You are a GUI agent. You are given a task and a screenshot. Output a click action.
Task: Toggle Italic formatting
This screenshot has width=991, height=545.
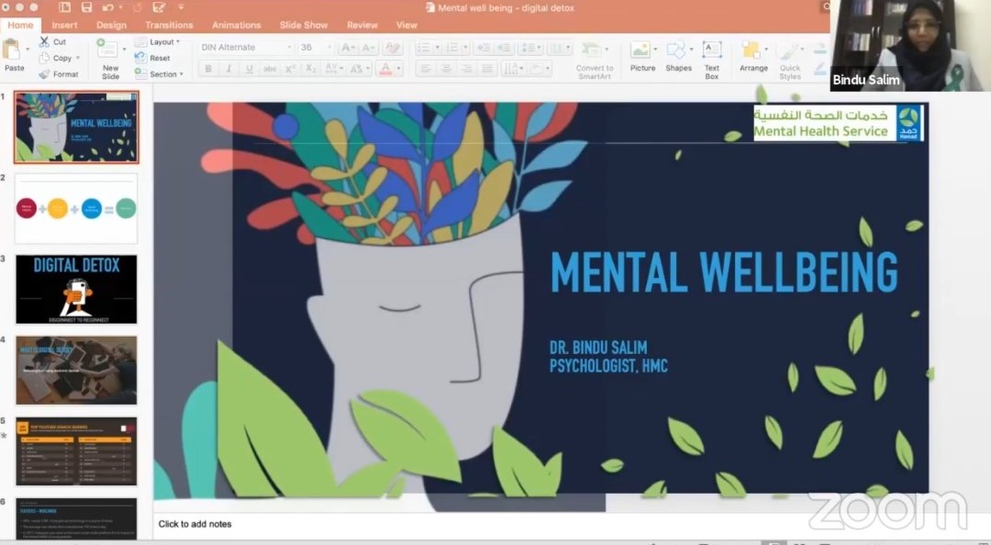228,69
